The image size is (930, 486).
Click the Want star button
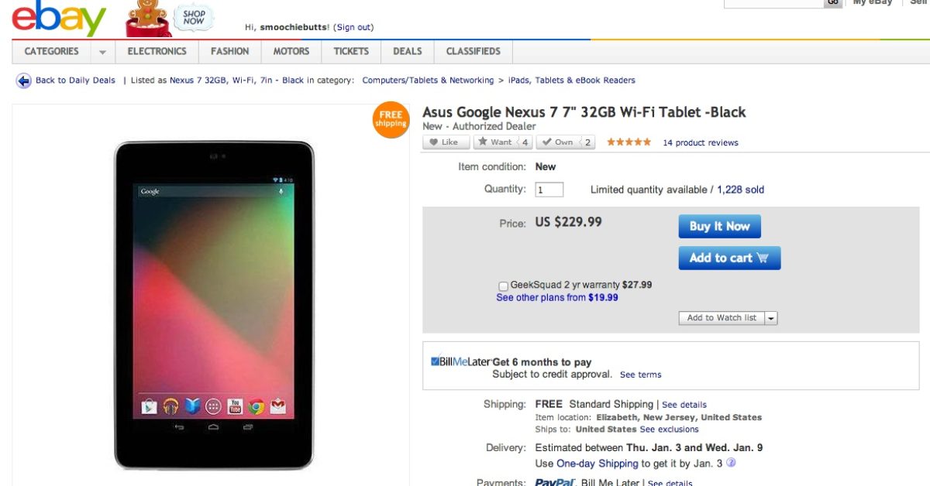coord(495,142)
